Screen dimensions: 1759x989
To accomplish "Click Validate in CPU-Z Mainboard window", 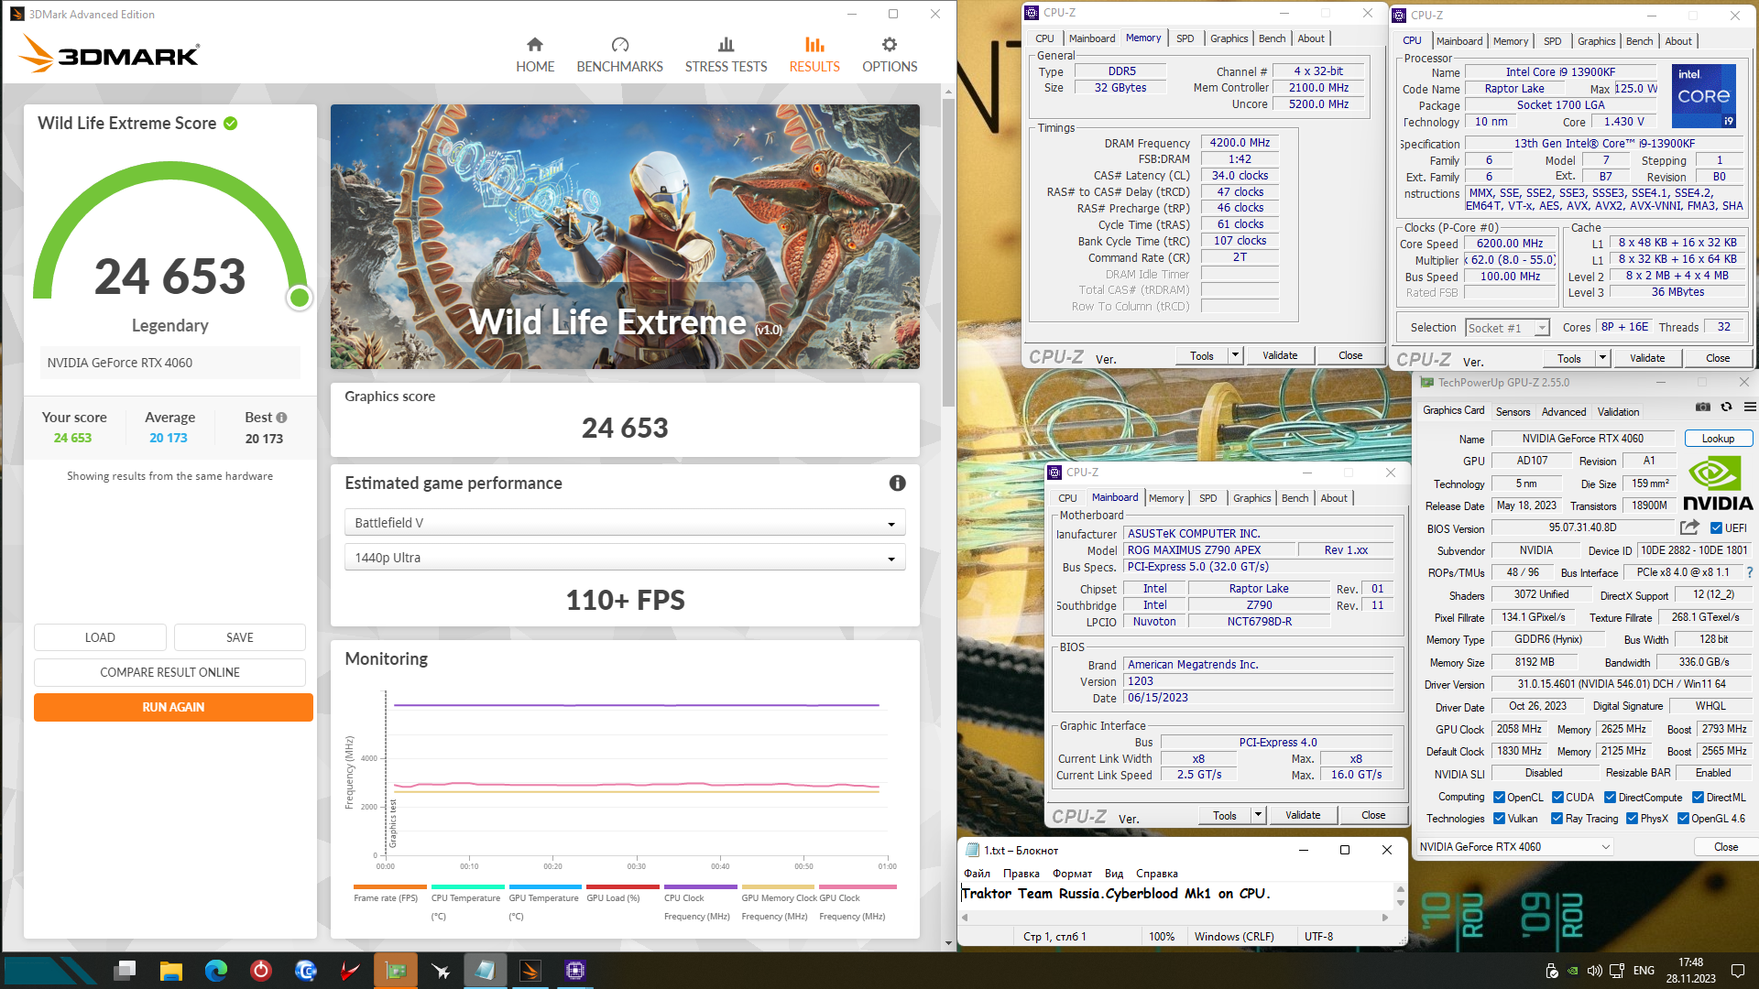I will [x=1303, y=815].
